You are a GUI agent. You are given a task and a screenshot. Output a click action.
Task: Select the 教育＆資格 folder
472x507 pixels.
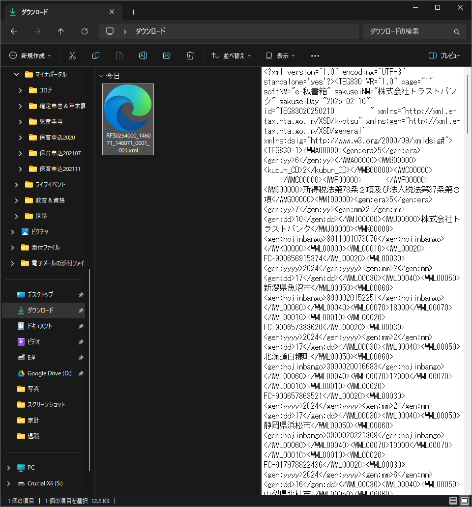click(50, 200)
